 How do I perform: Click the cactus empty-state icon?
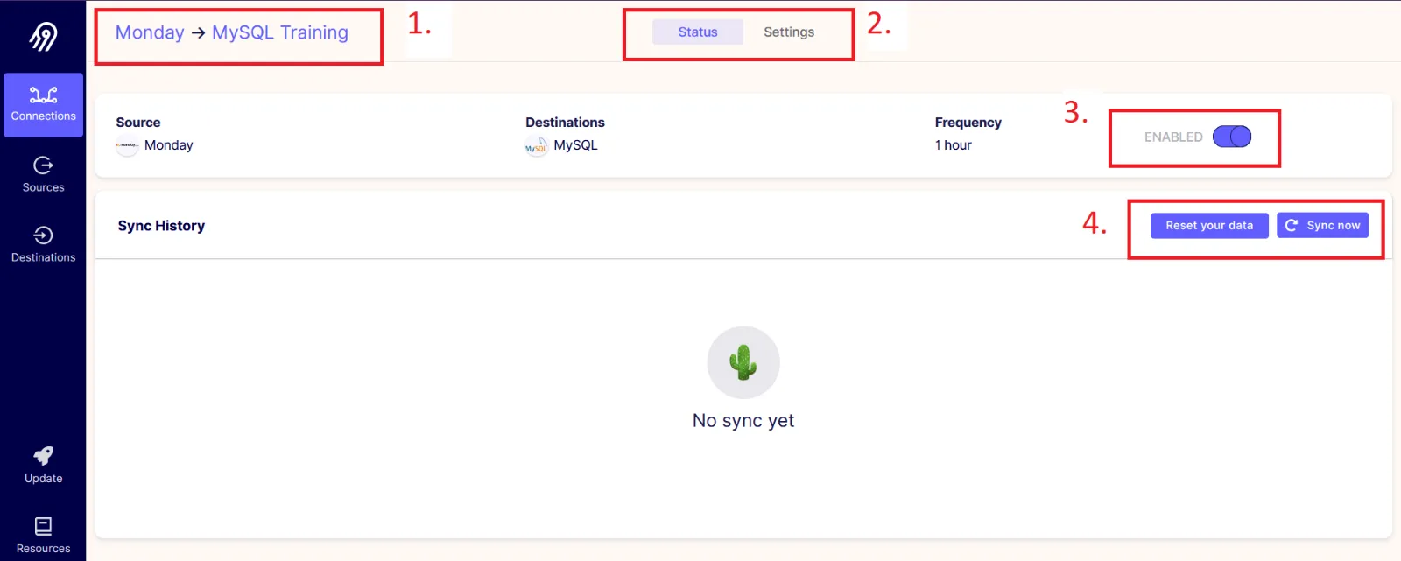[x=743, y=362]
